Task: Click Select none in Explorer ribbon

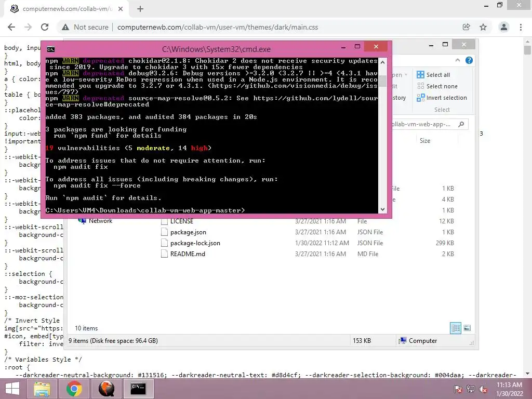Action: [437, 86]
